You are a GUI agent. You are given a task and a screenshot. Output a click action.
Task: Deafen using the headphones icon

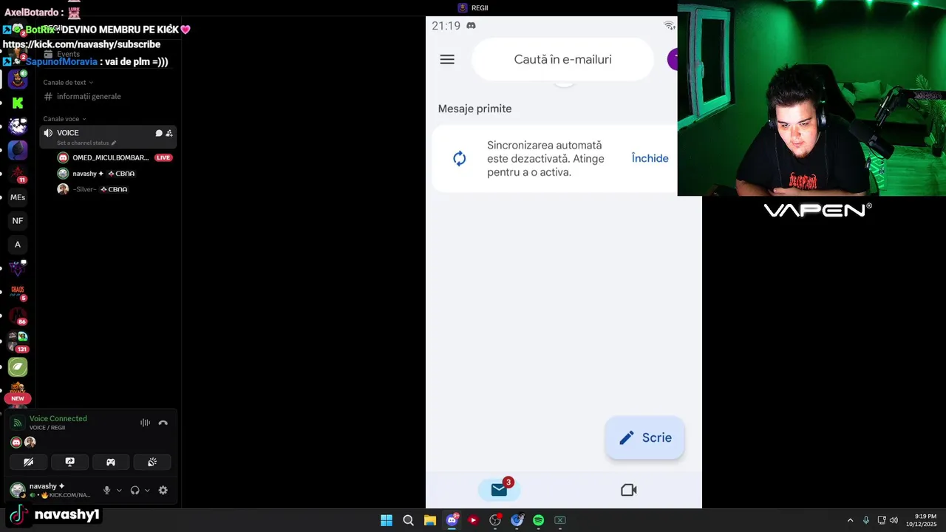[135, 490]
